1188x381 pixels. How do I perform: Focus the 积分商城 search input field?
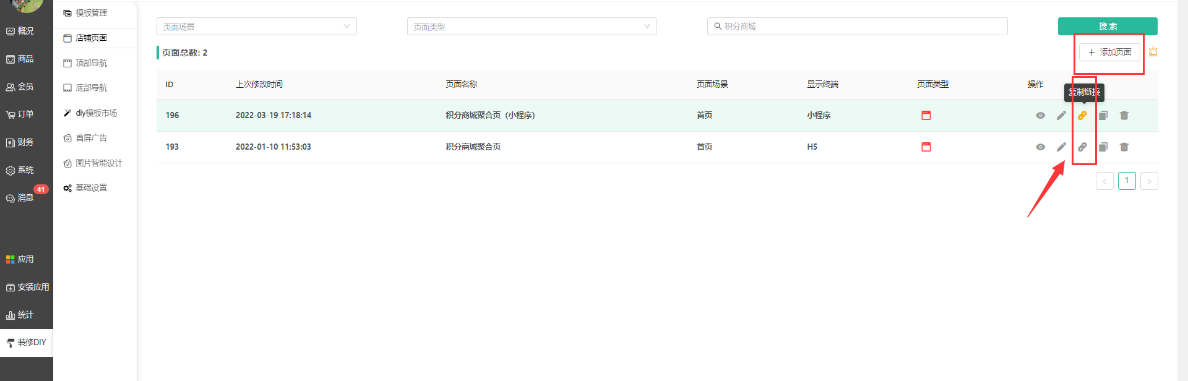[x=860, y=27]
